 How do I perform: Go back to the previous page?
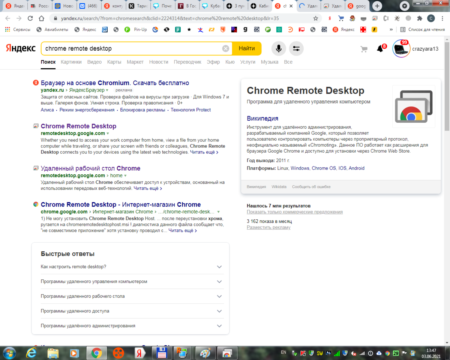click(8, 18)
